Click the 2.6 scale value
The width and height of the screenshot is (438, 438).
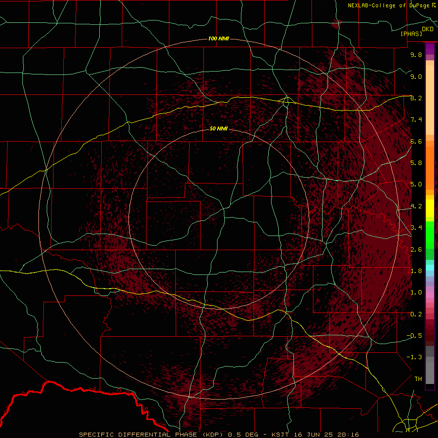(x=416, y=250)
